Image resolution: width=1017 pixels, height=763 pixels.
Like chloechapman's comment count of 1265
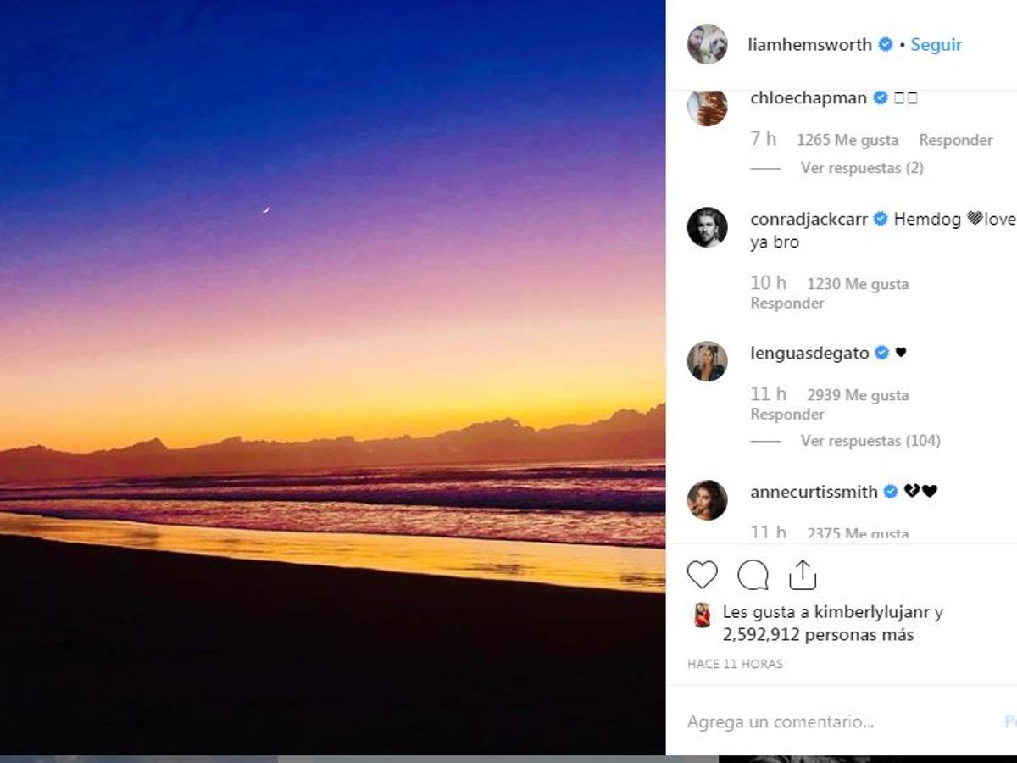[x=847, y=140]
